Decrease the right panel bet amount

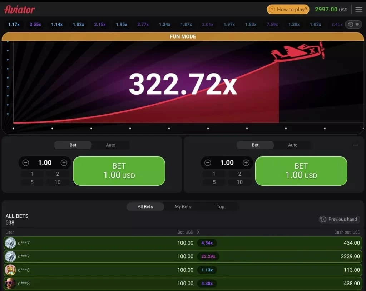pyautogui.click(x=208, y=163)
